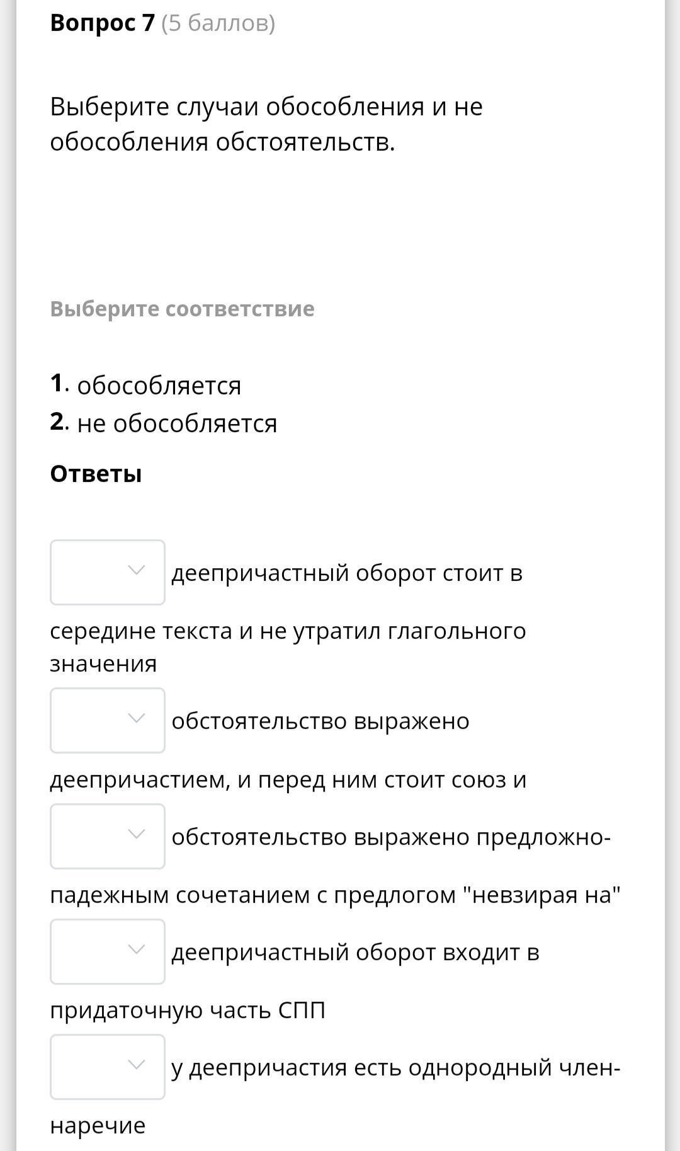Open dropdown for 'обстоятельство выражено деепричастием'
The image size is (680, 1151).
(x=107, y=720)
